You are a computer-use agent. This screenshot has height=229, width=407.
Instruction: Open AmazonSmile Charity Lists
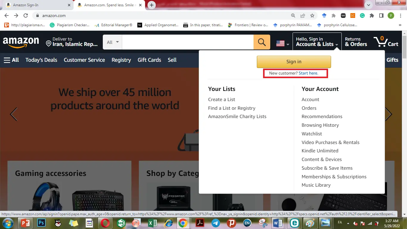coord(237,117)
